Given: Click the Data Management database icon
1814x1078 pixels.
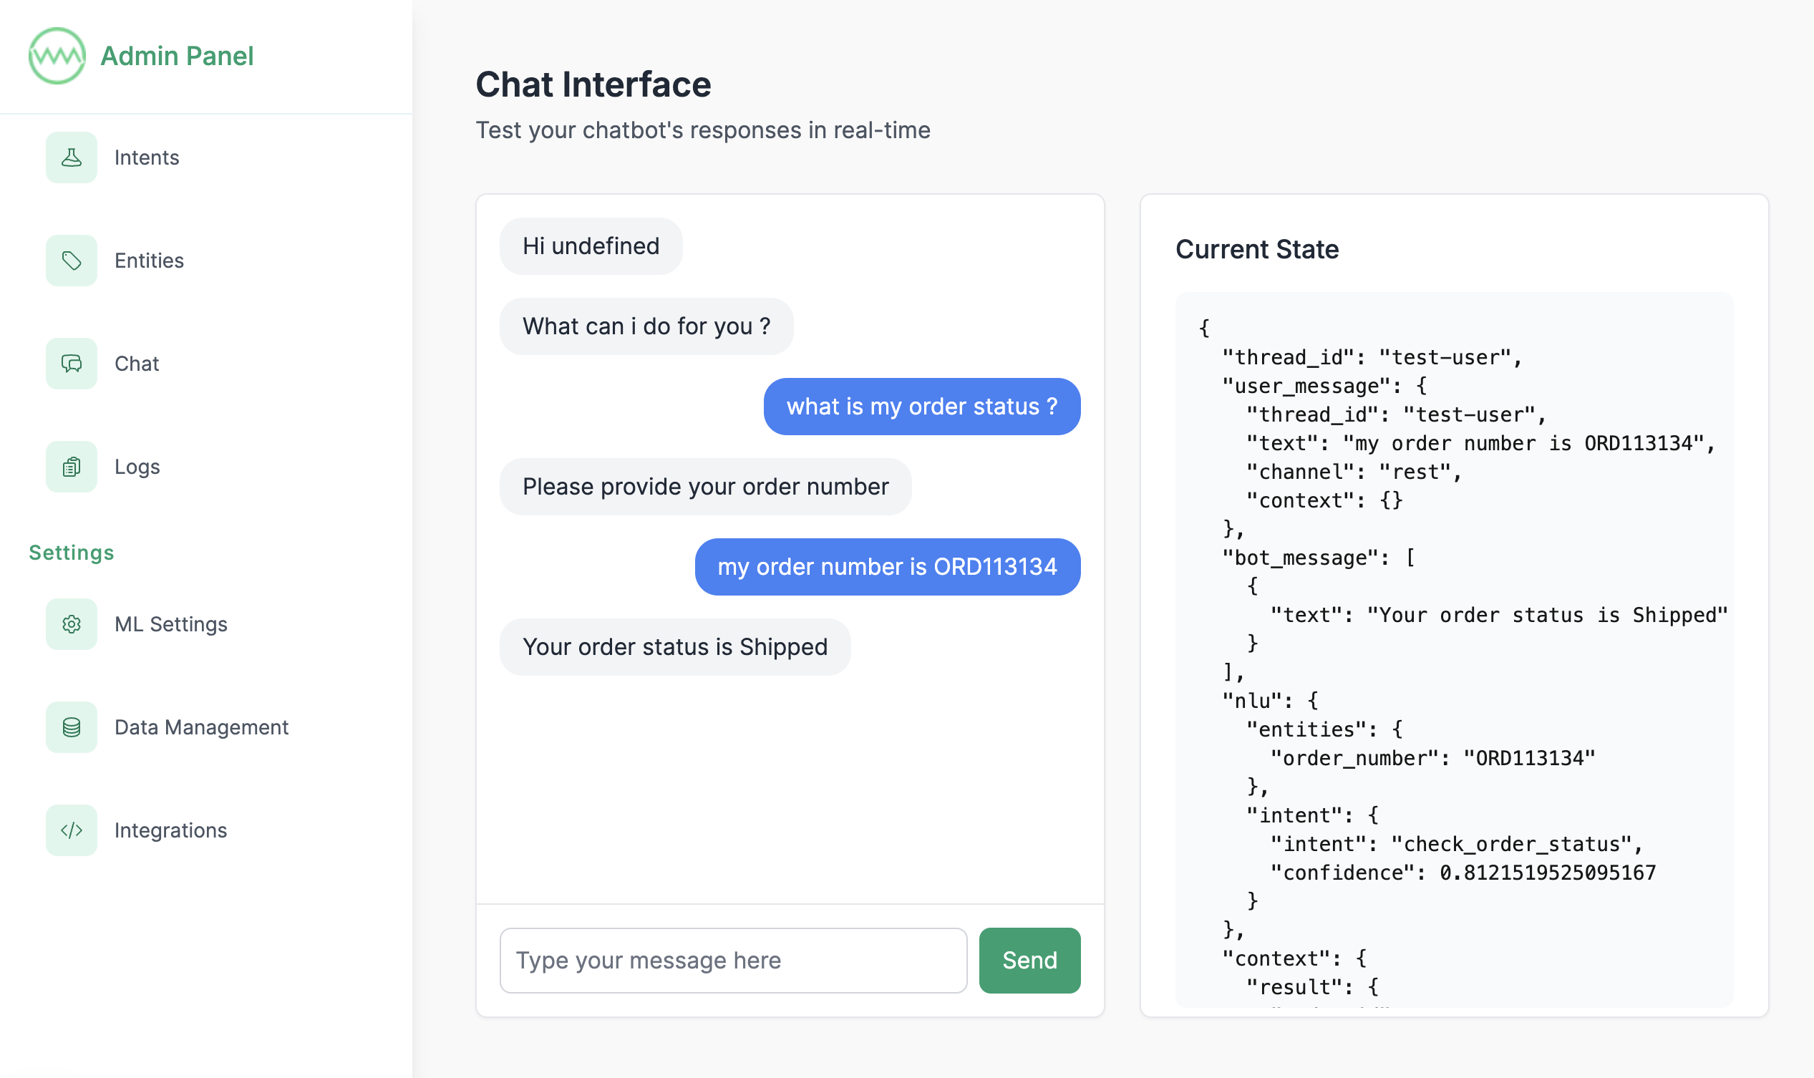Looking at the screenshot, I should coord(71,727).
